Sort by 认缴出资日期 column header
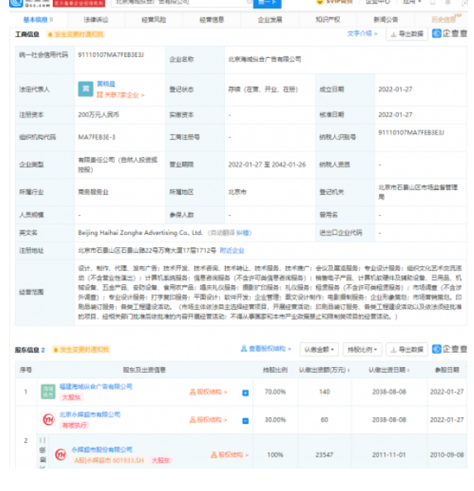The image size is (474, 491). [389, 369]
